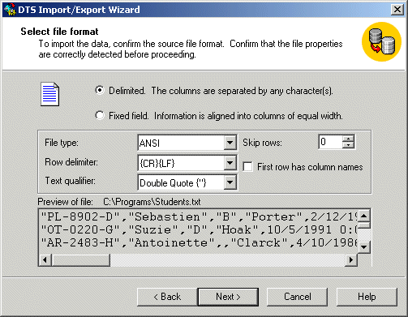Viewport: 408px width, 317px height.
Task: Click preview scroll up arrow
Action: coord(364,216)
